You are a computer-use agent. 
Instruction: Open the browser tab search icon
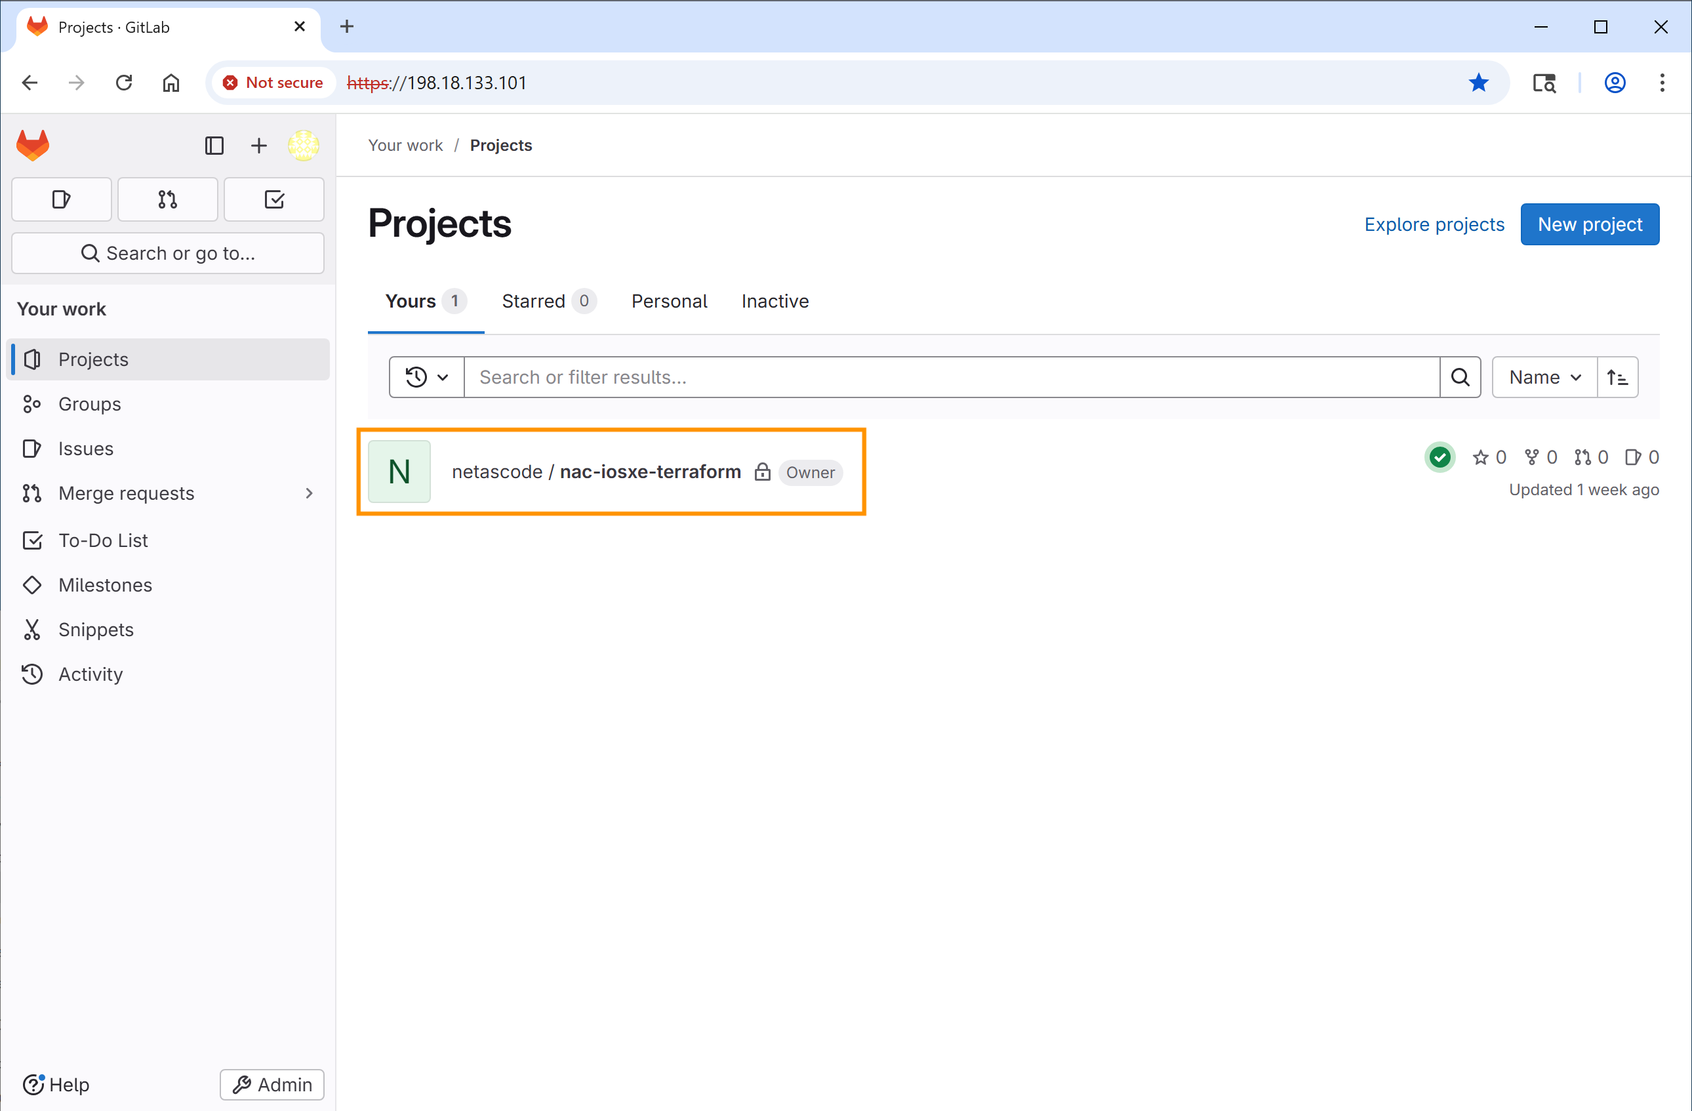[1544, 83]
